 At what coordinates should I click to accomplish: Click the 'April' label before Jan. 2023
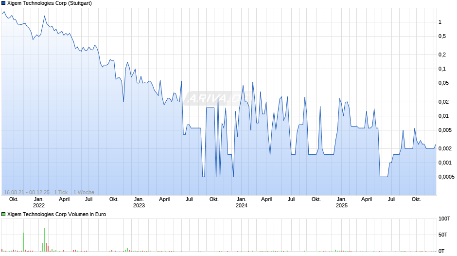[64, 200]
